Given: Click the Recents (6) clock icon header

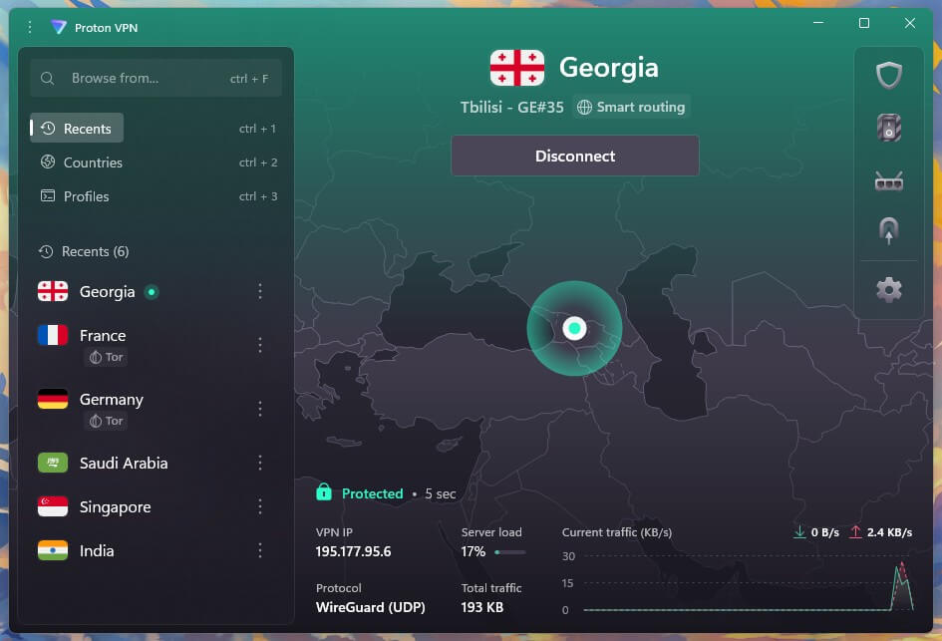Looking at the screenshot, I should (46, 251).
